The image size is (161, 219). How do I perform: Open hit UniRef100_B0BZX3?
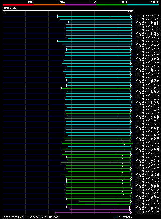(147, 91)
